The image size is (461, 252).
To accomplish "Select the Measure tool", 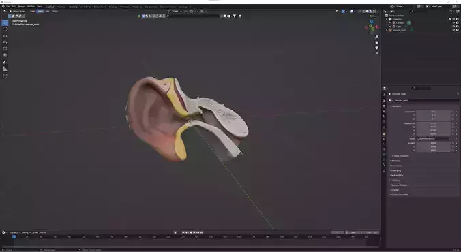I will coord(5,69).
